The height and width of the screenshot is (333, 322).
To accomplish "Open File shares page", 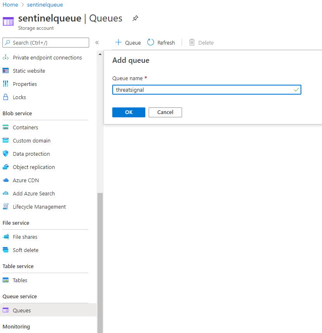I will (25, 237).
